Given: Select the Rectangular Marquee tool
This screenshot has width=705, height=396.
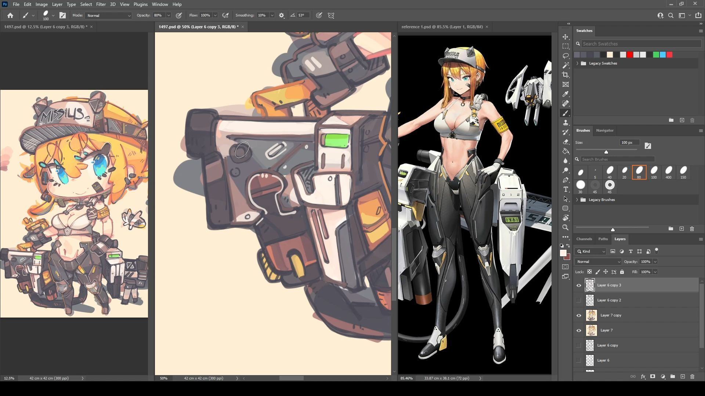Looking at the screenshot, I should click(x=565, y=46).
